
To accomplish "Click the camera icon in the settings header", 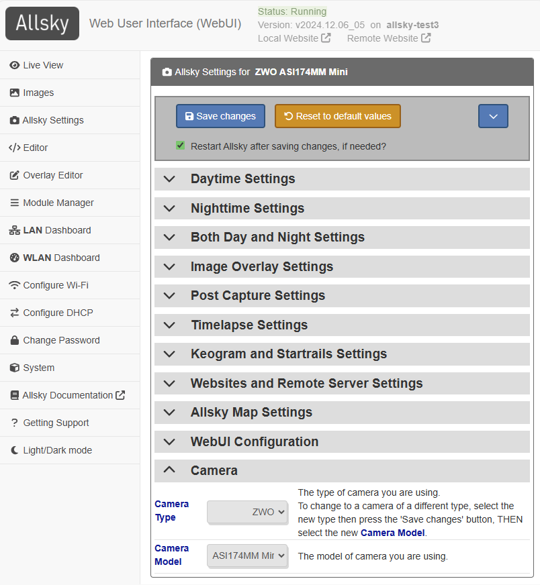I will [x=167, y=72].
